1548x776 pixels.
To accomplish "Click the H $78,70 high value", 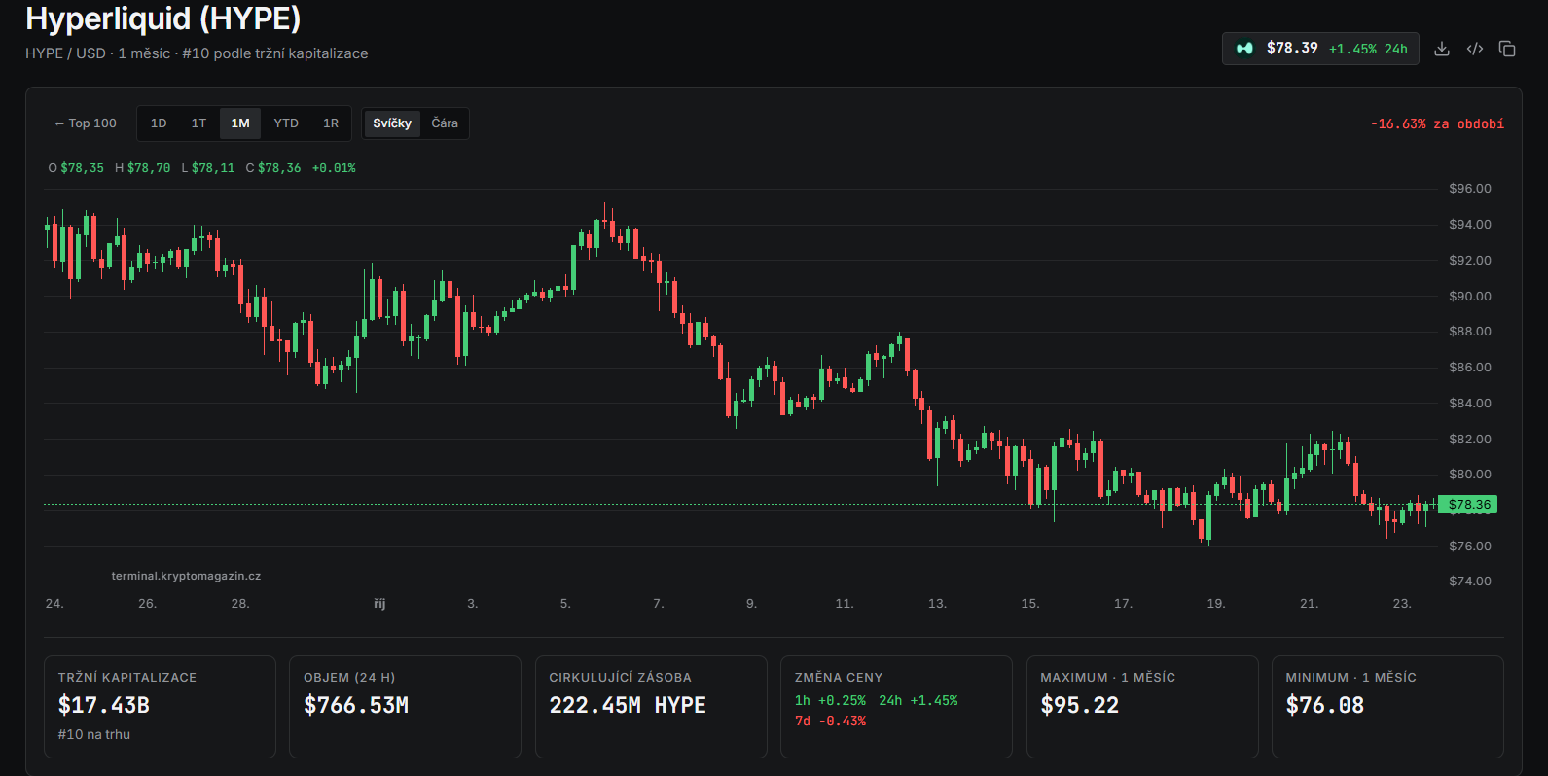I will [142, 168].
